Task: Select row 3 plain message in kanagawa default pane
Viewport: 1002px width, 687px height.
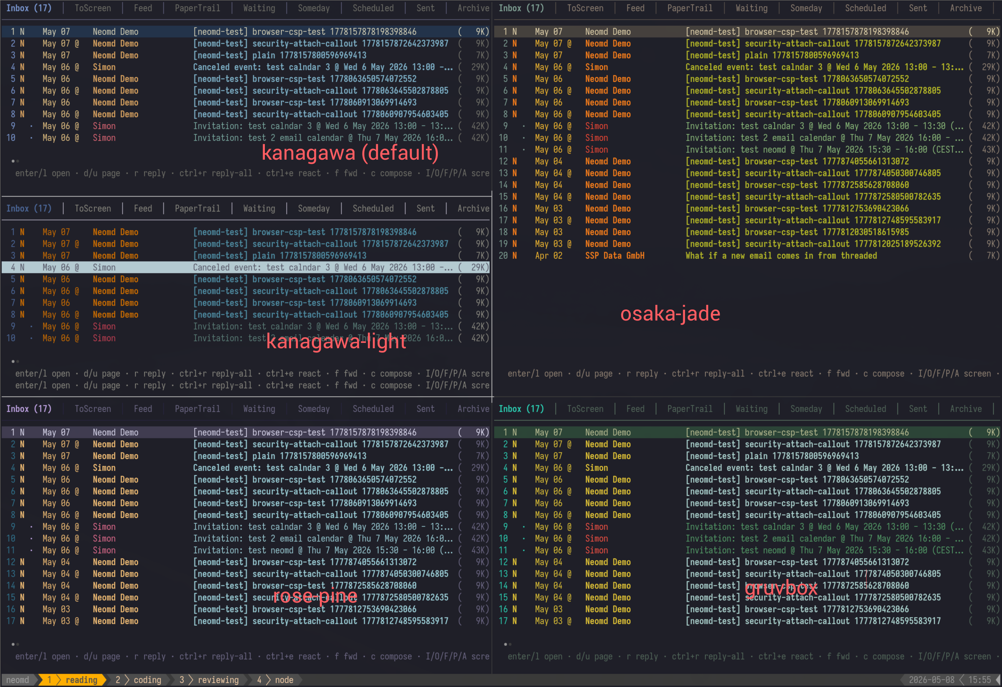Action: [246, 56]
